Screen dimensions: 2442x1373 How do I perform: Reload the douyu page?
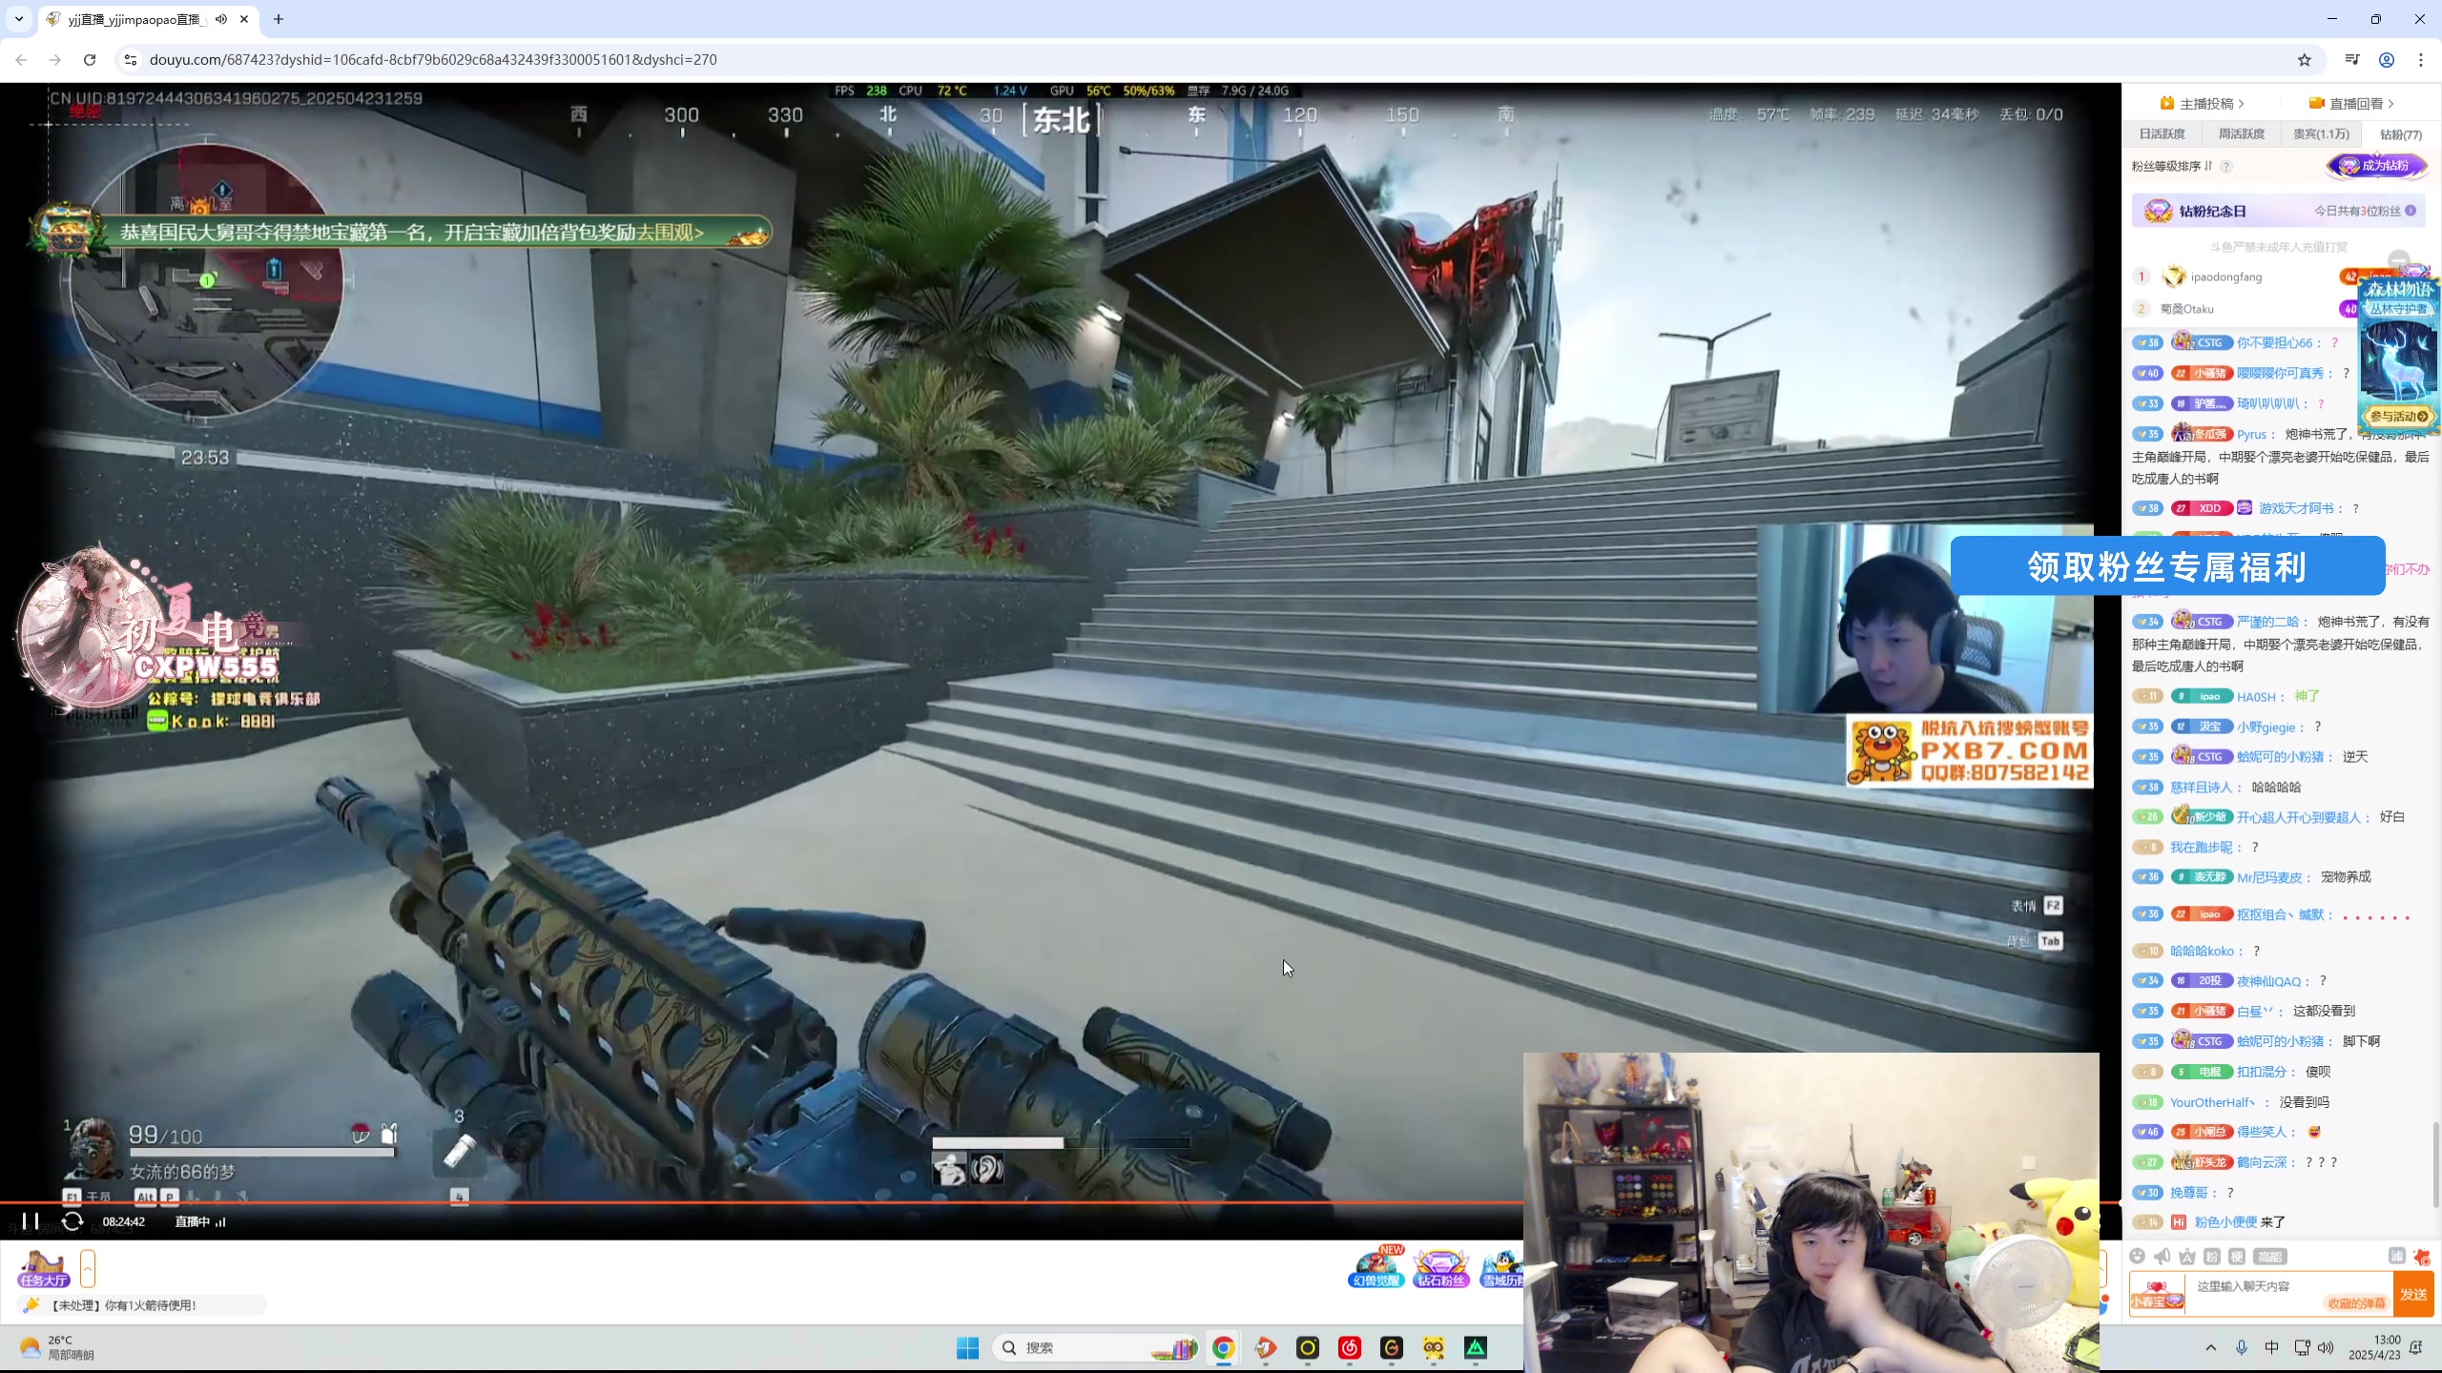click(x=90, y=59)
